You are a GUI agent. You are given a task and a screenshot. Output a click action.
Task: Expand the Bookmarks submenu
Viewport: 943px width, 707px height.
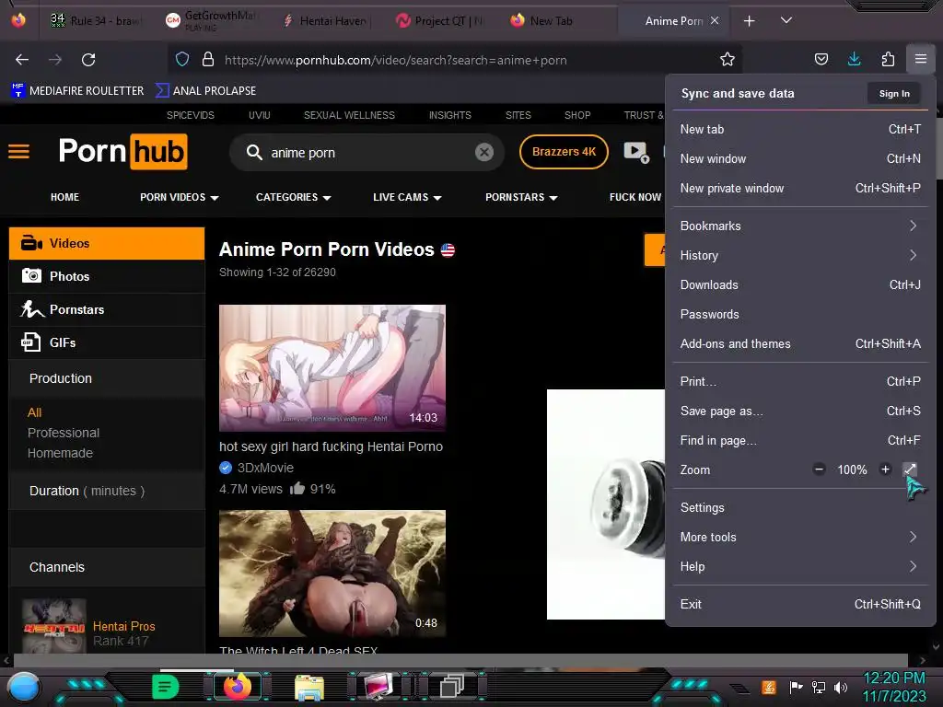pyautogui.click(x=800, y=226)
